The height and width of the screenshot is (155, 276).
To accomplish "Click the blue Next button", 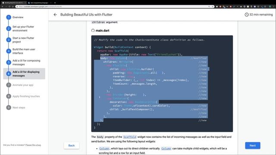I will pyautogui.click(x=253, y=146).
